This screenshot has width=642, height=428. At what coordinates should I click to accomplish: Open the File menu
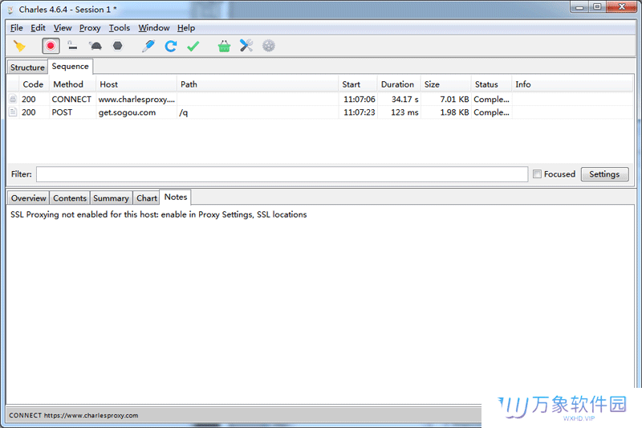click(x=16, y=28)
